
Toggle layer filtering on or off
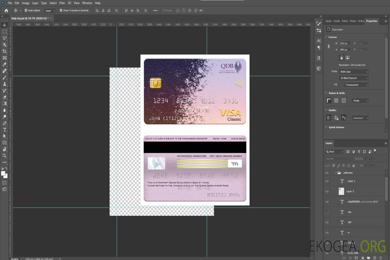click(375, 151)
